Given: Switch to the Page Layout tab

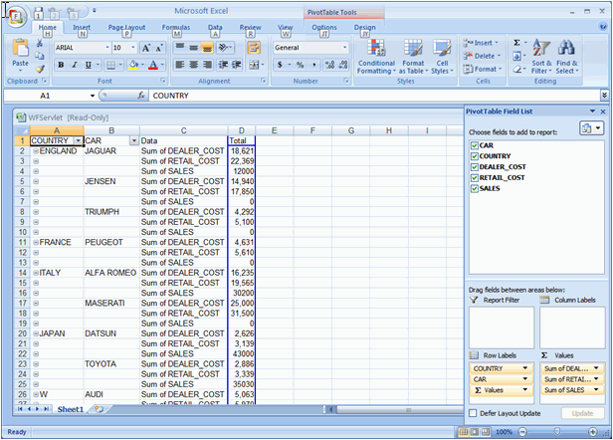Looking at the screenshot, I should (x=126, y=28).
